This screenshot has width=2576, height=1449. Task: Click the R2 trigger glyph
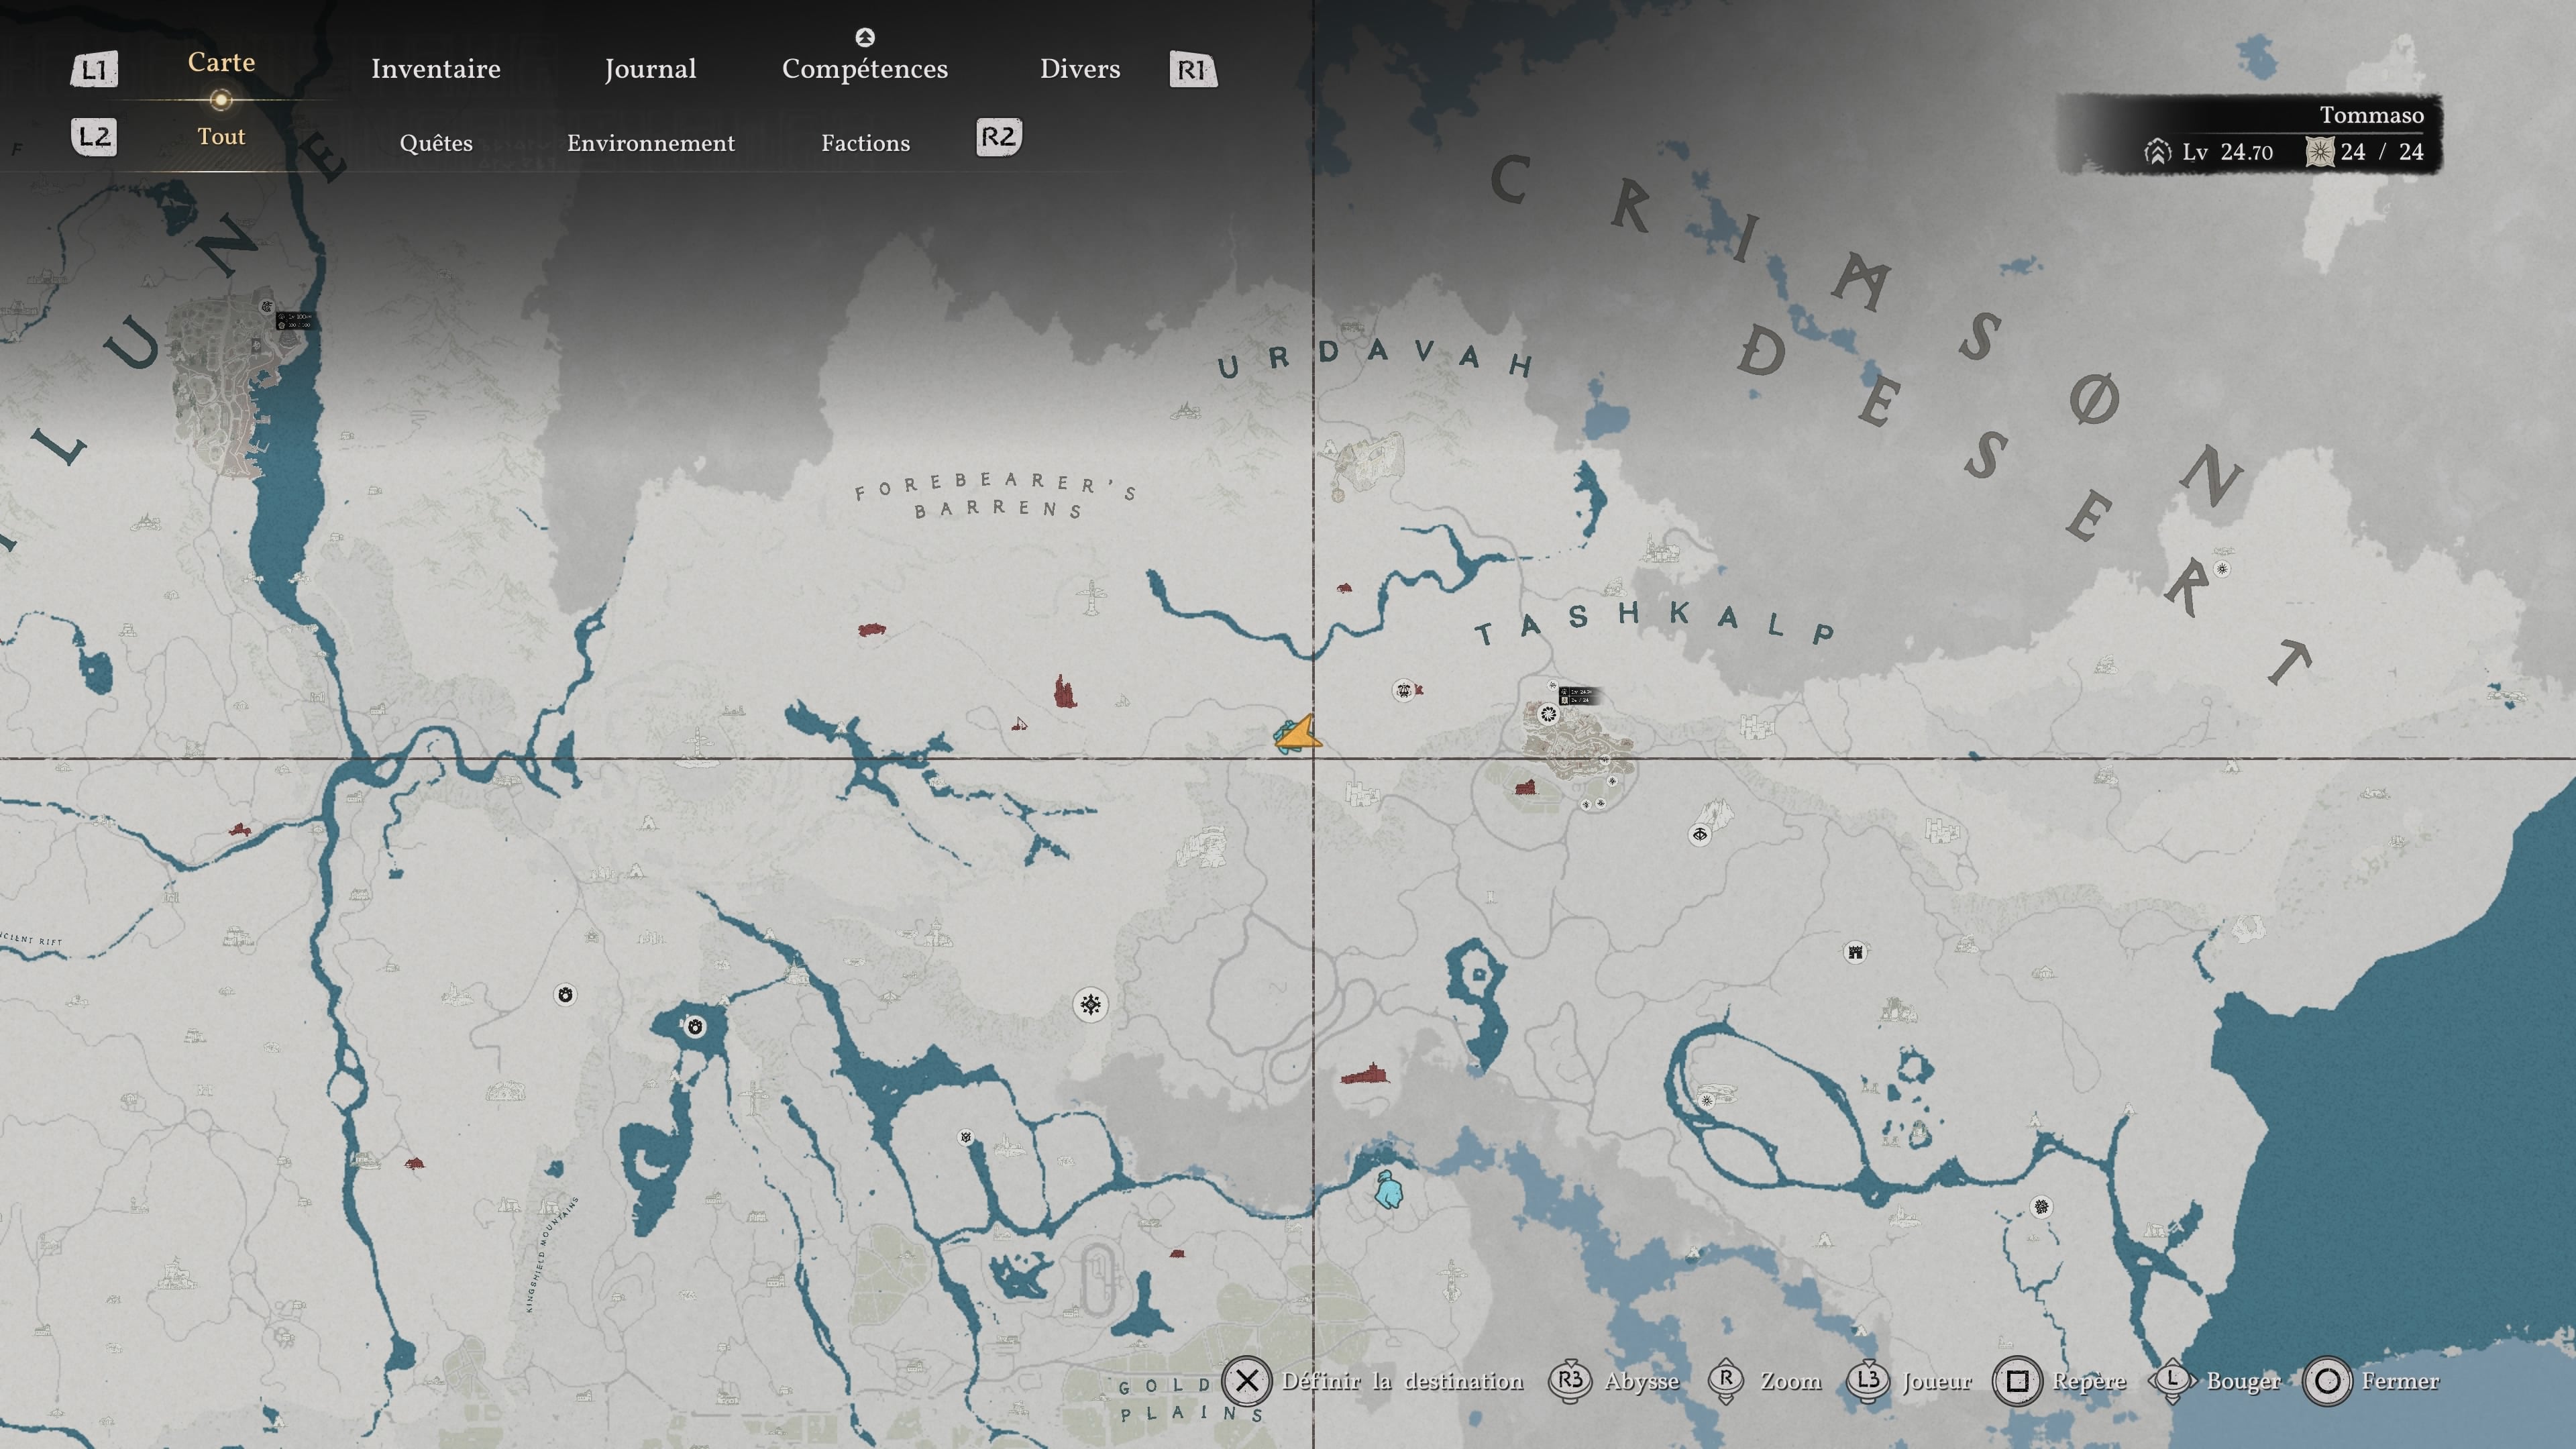coord(998,137)
